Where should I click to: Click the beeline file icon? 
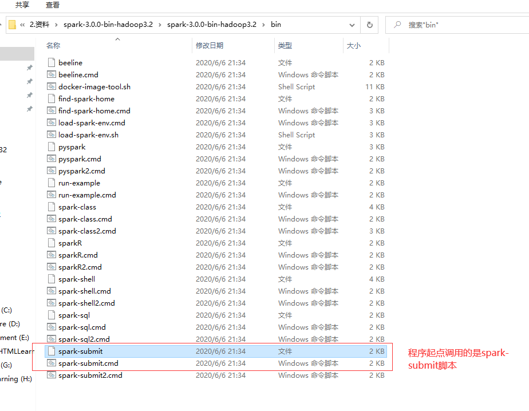click(52, 62)
